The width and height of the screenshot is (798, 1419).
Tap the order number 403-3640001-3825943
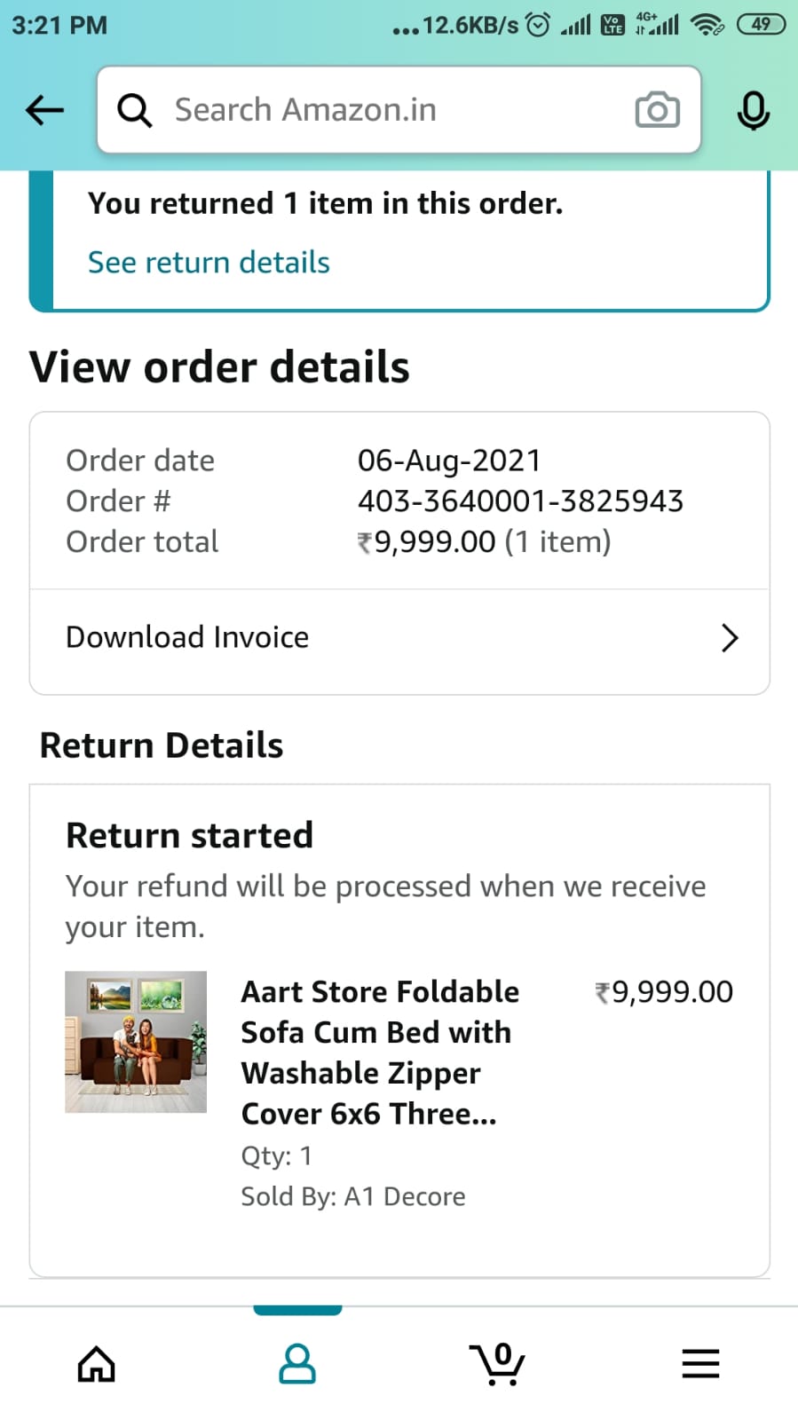coord(520,501)
